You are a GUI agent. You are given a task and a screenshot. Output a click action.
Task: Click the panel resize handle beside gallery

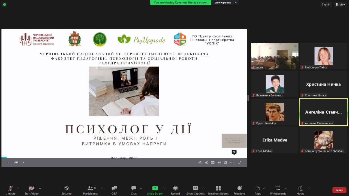tap(248, 98)
